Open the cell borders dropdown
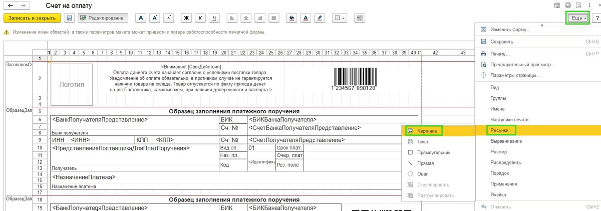This screenshot has height=211, width=601. coord(340,18)
